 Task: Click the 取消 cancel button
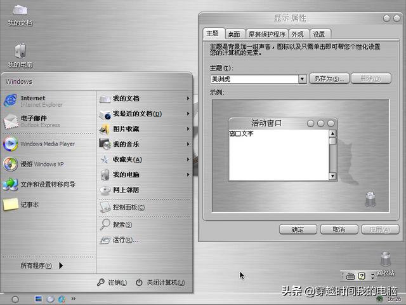point(339,229)
